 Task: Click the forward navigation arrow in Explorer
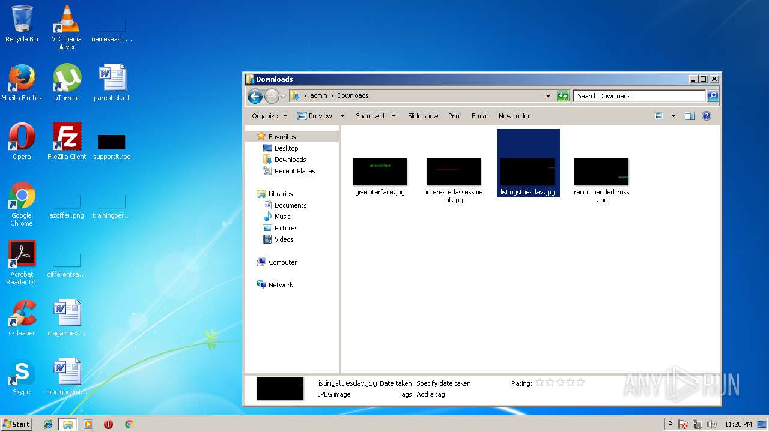(272, 96)
